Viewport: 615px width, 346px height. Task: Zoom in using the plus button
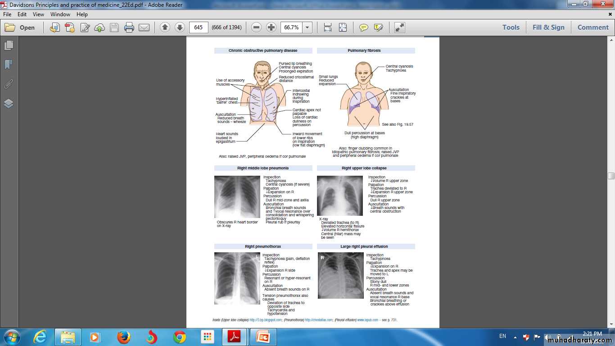point(271,27)
